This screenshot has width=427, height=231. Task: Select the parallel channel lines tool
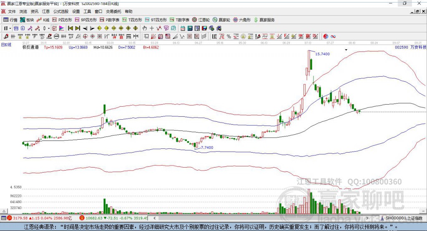click(x=204, y=36)
